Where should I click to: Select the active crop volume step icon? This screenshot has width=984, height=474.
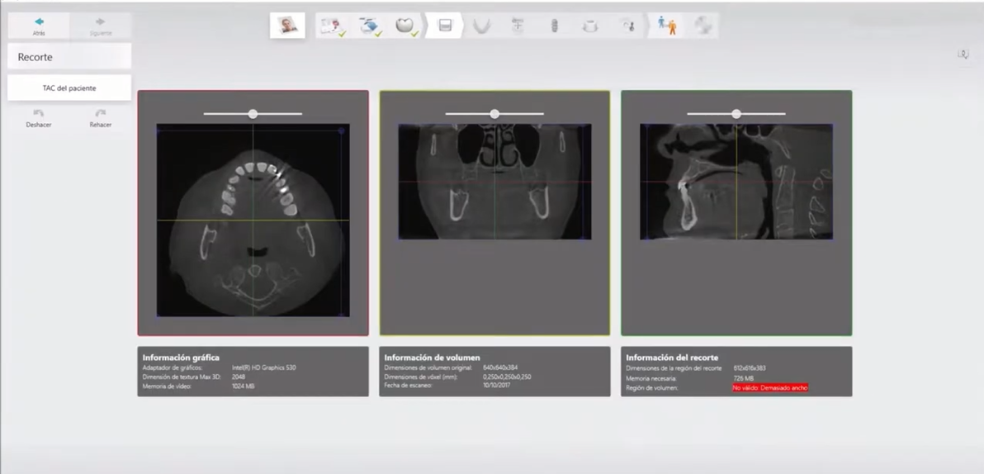point(444,26)
